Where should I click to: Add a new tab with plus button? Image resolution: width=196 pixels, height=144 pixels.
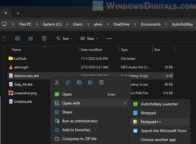click(18, 13)
